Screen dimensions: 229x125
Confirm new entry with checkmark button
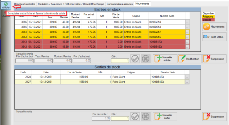pyautogui.click(x=135, y=59)
